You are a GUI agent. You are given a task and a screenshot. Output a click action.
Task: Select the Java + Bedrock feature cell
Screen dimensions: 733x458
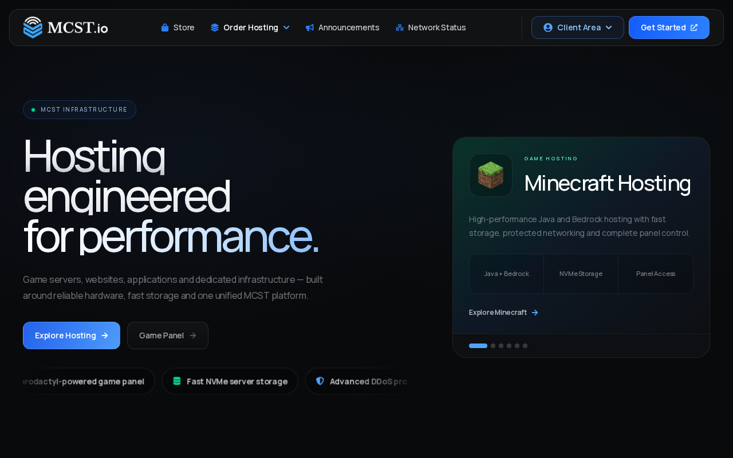point(507,274)
